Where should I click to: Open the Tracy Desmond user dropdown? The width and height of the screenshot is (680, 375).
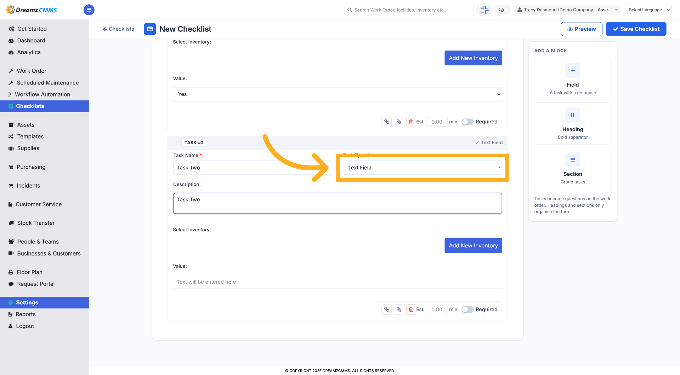(x=567, y=10)
